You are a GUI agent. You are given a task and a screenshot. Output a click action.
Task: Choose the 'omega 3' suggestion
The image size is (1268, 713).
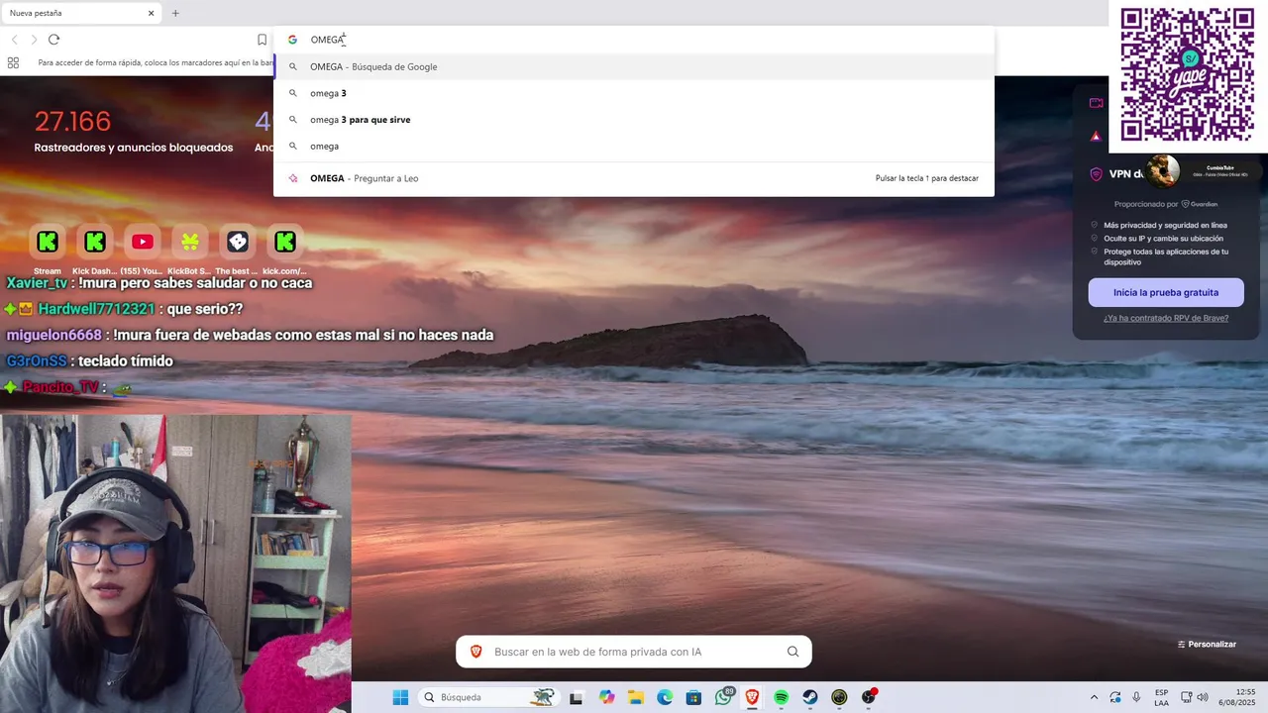click(634, 93)
